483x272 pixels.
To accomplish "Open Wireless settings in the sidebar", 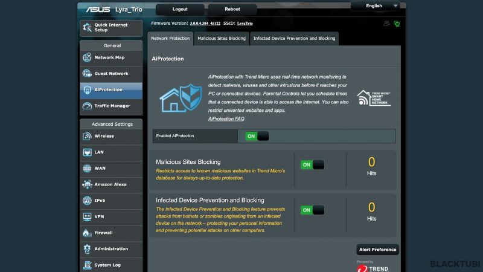I will pyautogui.click(x=111, y=136).
